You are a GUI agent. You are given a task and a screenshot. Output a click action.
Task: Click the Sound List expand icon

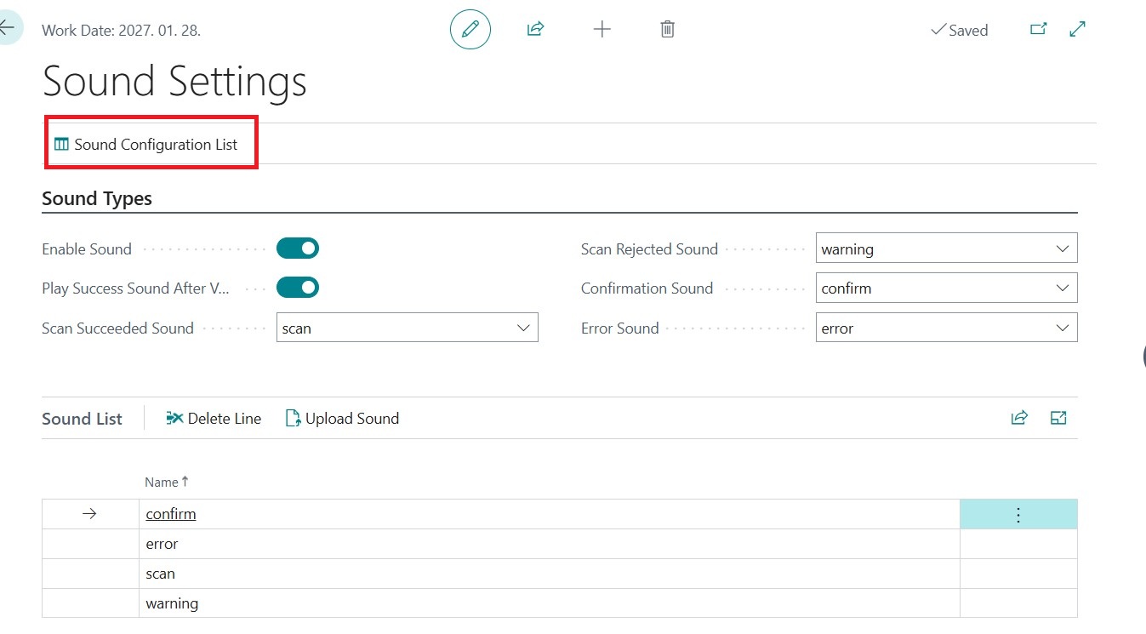click(1058, 418)
